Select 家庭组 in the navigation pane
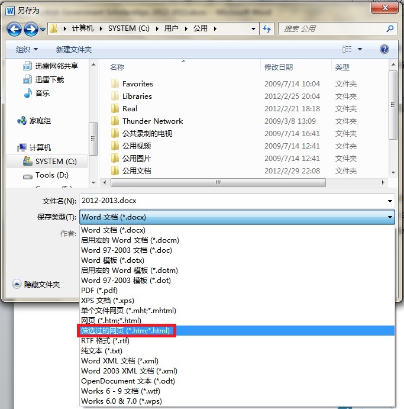Screen dimensions: 404x409 click(34, 121)
